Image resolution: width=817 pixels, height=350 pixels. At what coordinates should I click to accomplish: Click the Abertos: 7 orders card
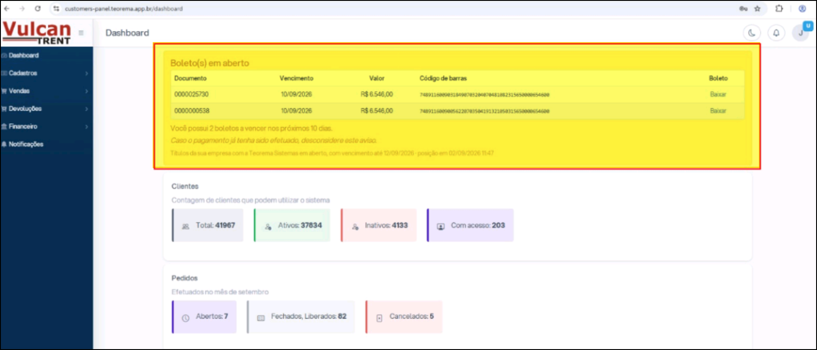[204, 317]
